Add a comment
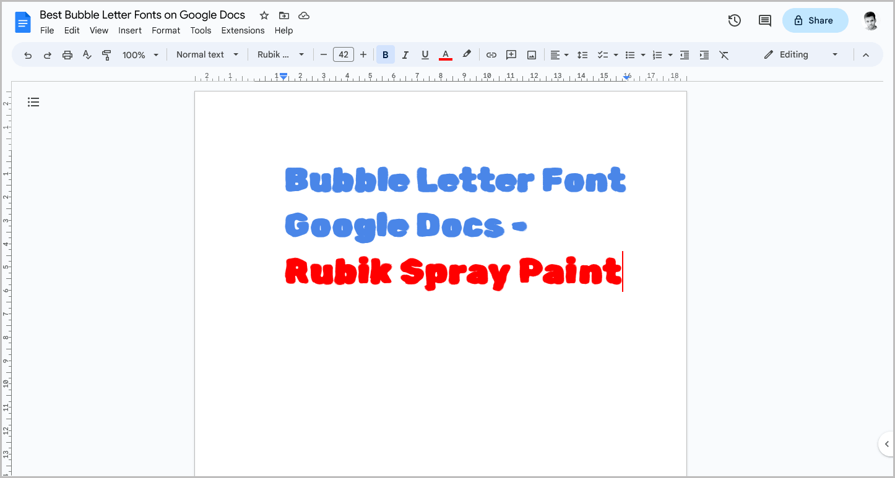This screenshot has width=895, height=478. [x=511, y=54]
